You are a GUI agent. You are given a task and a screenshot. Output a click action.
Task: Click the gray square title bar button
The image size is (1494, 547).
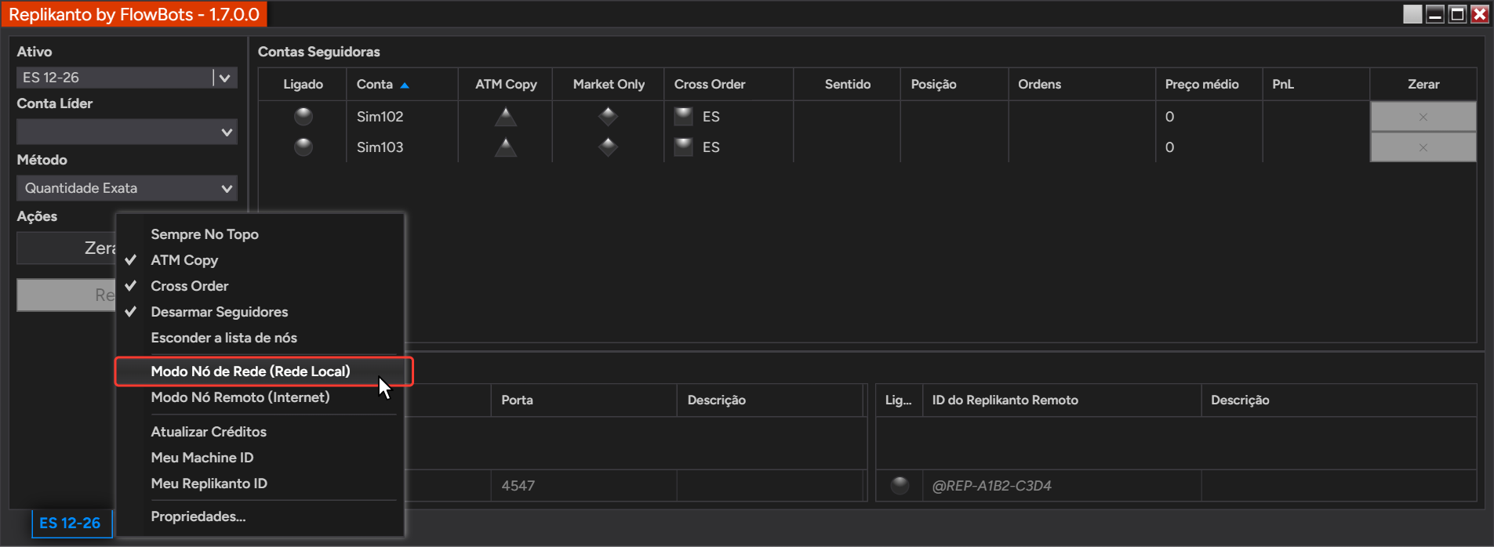pos(1412,14)
